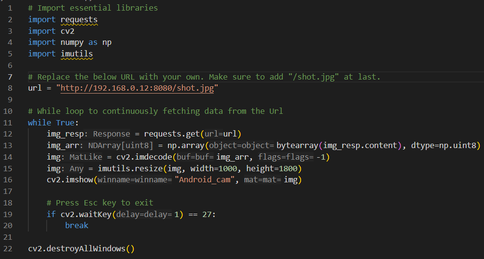484x259 pixels.
Task: Click 'img_arr' variable at start of line 13
Action: (x=63, y=145)
